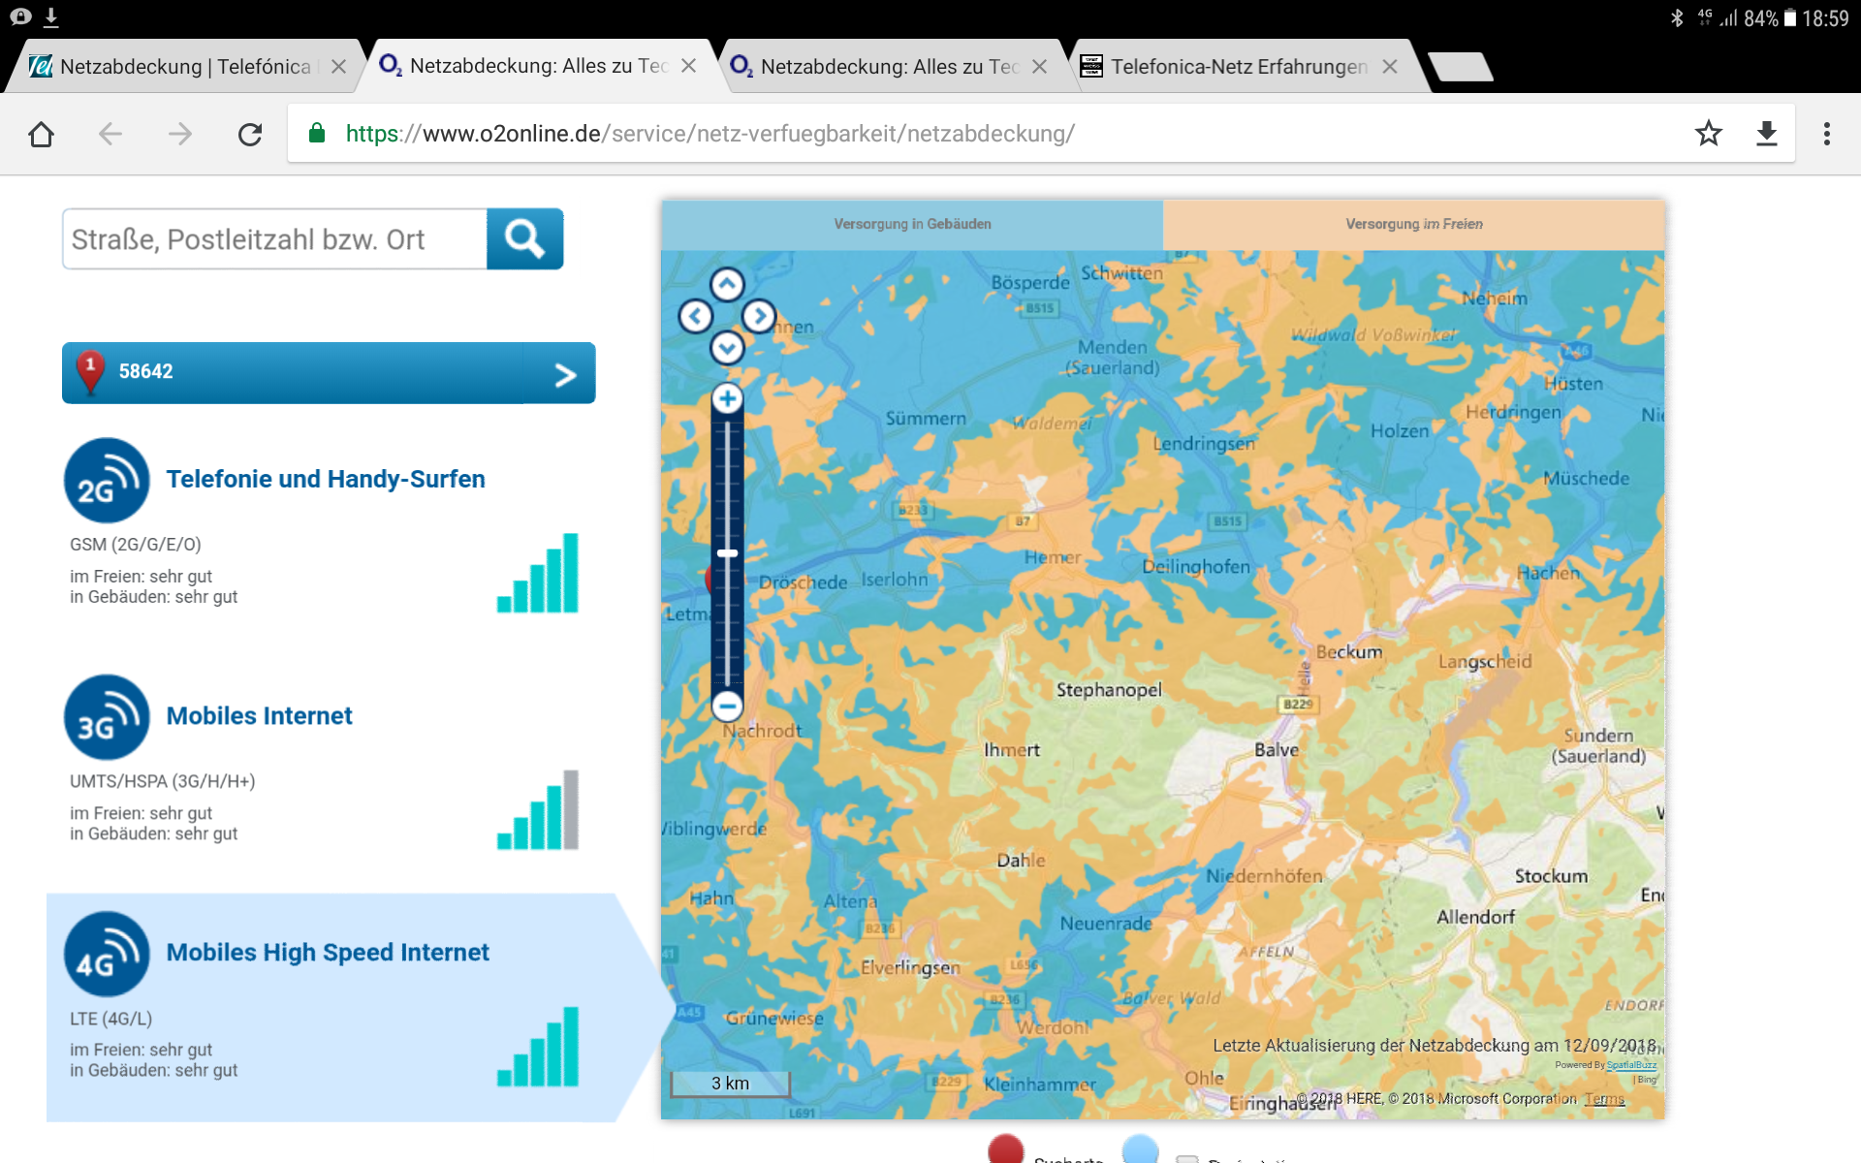Image resolution: width=1861 pixels, height=1163 pixels.
Task: Open the status bar download notification
Action: pos(51,16)
